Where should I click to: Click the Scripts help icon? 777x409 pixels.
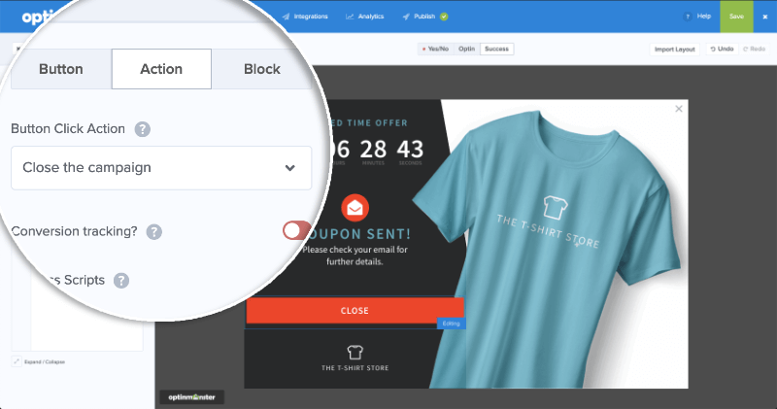click(x=121, y=281)
